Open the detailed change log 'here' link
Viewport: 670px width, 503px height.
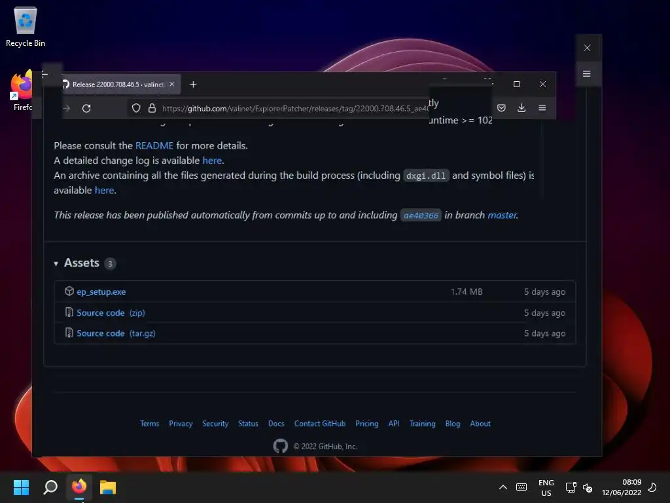point(212,160)
